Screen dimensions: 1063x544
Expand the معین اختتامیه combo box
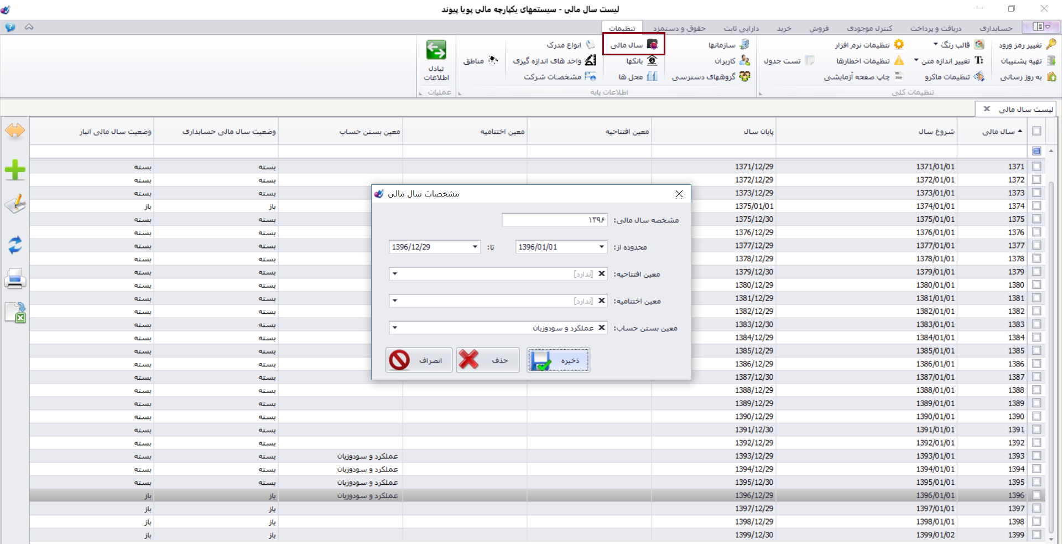(394, 301)
